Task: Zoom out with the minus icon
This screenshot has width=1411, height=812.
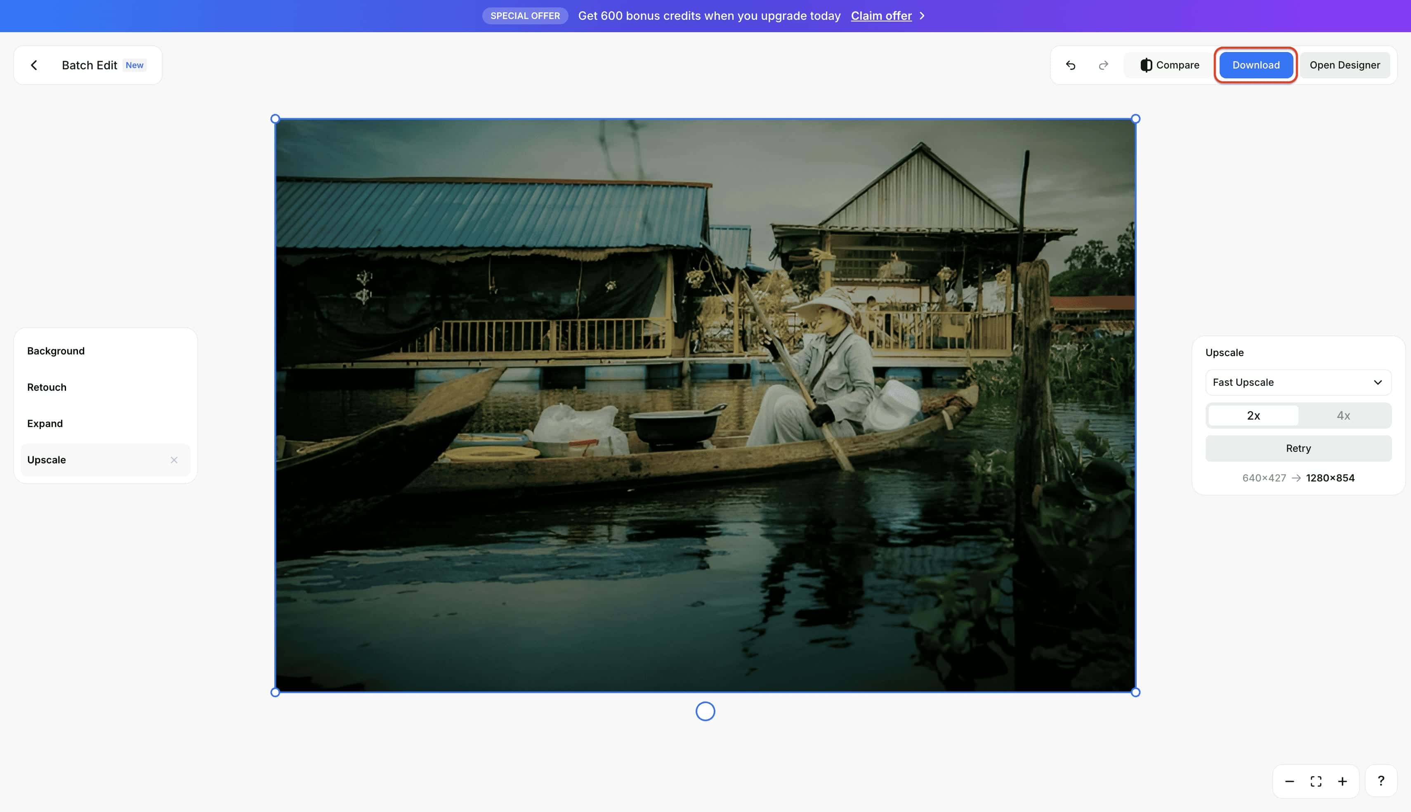Action: [x=1289, y=781]
